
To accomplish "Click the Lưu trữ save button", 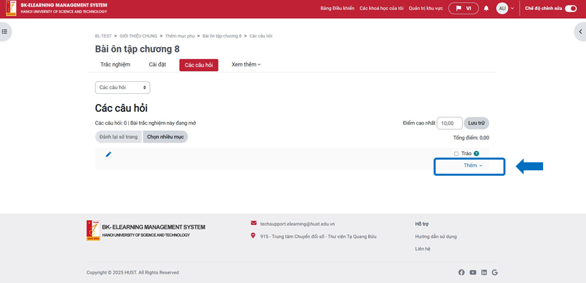I will point(477,123).
